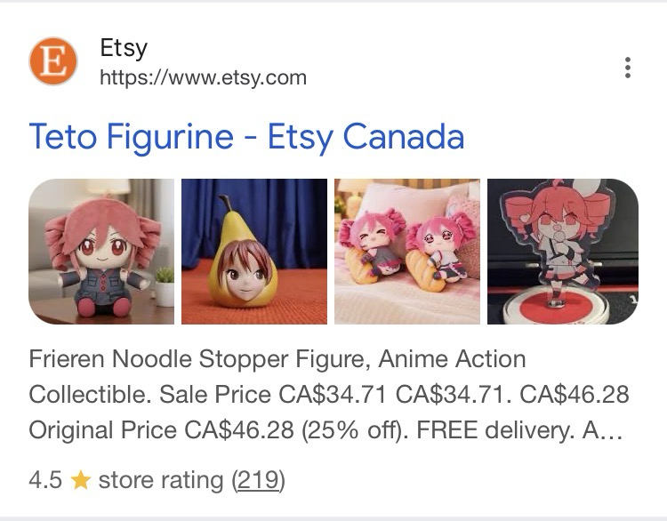Click the store rating label
This screenshot has width=667, height=521.
coord(160,481)
